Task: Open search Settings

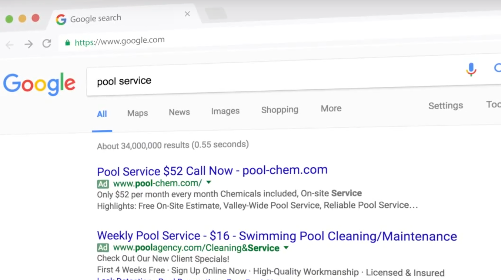Action: coord(446,106)
